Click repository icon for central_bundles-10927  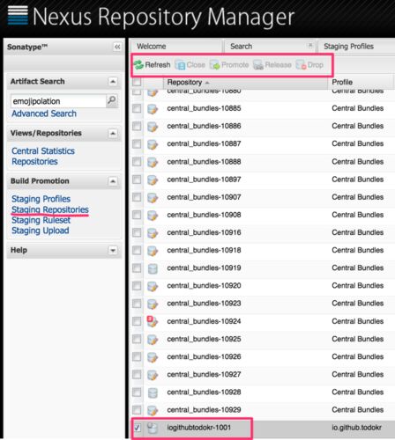pyautogui.click(x=153, y=375)
